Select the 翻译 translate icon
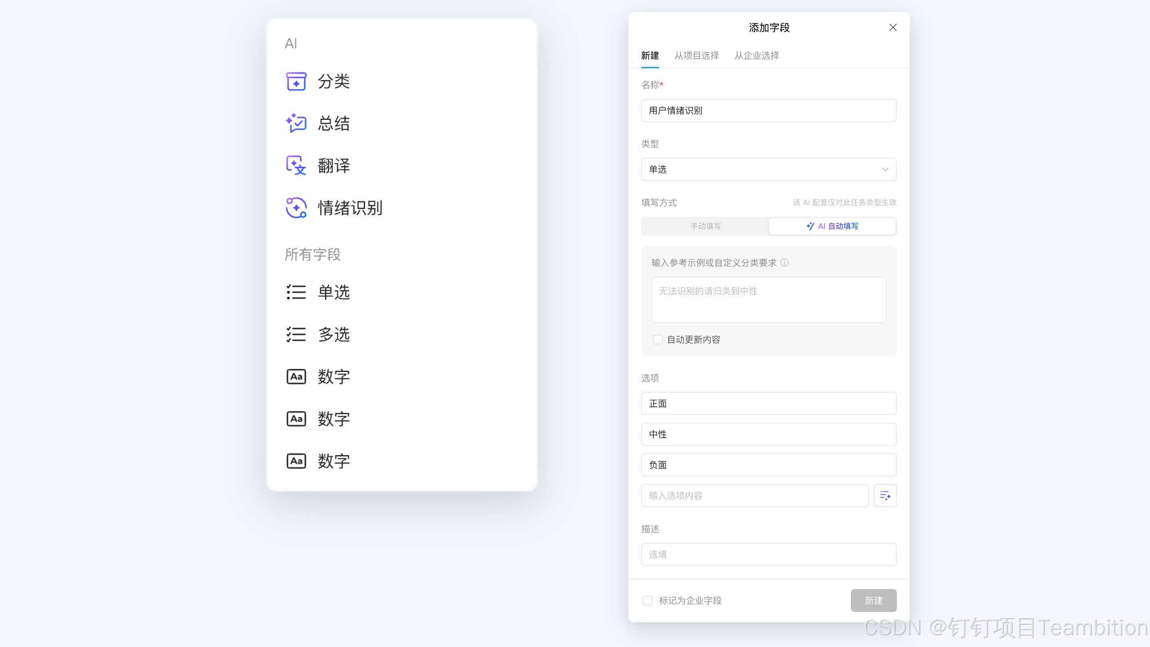The height and width of the screenshot is (647, 1150). click(295, 166)
